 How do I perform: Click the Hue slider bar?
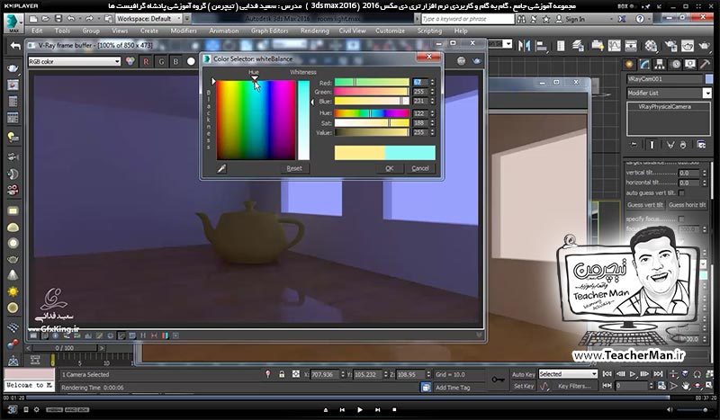[372, 113]
